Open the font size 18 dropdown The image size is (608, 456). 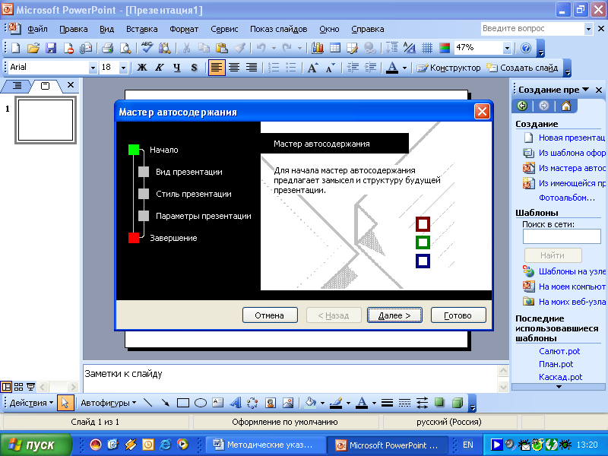(x=123, y=68)
